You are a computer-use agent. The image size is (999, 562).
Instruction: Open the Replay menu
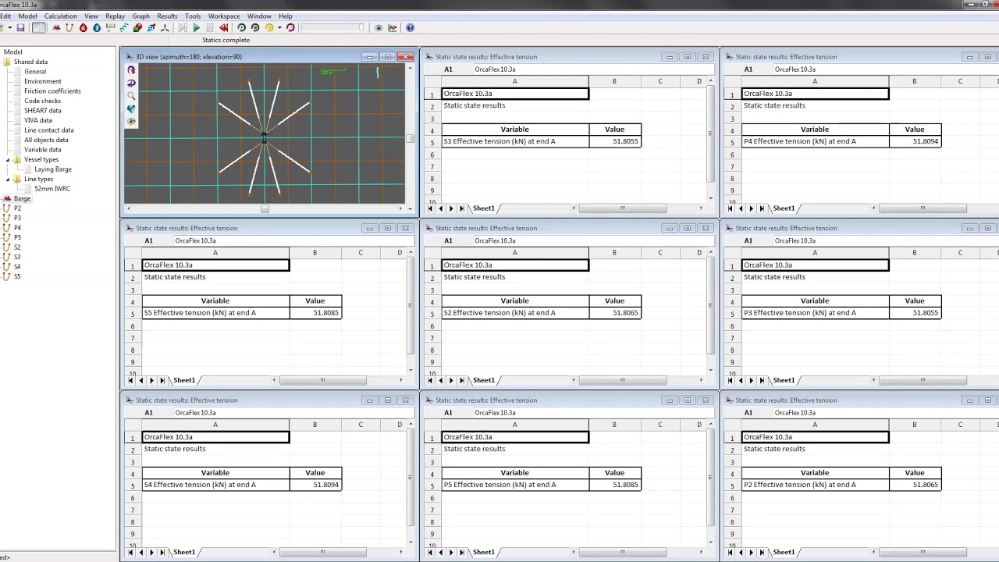[x=115, y=16]
